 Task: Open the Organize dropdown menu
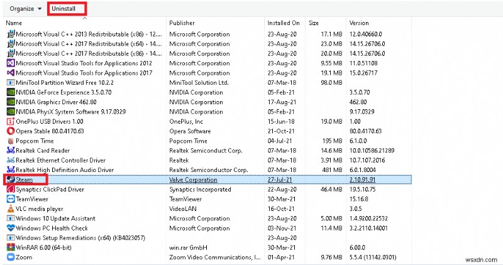[x=26, y=9]
